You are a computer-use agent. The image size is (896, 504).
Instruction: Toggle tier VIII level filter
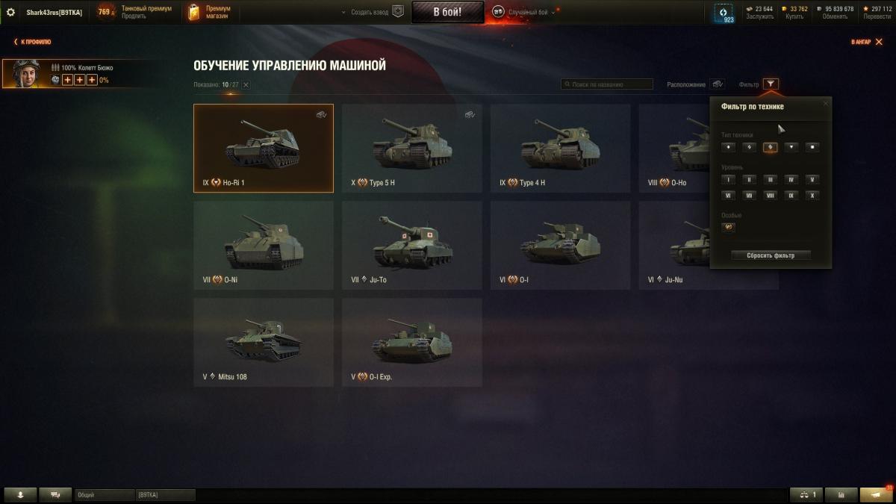[770, 196]
